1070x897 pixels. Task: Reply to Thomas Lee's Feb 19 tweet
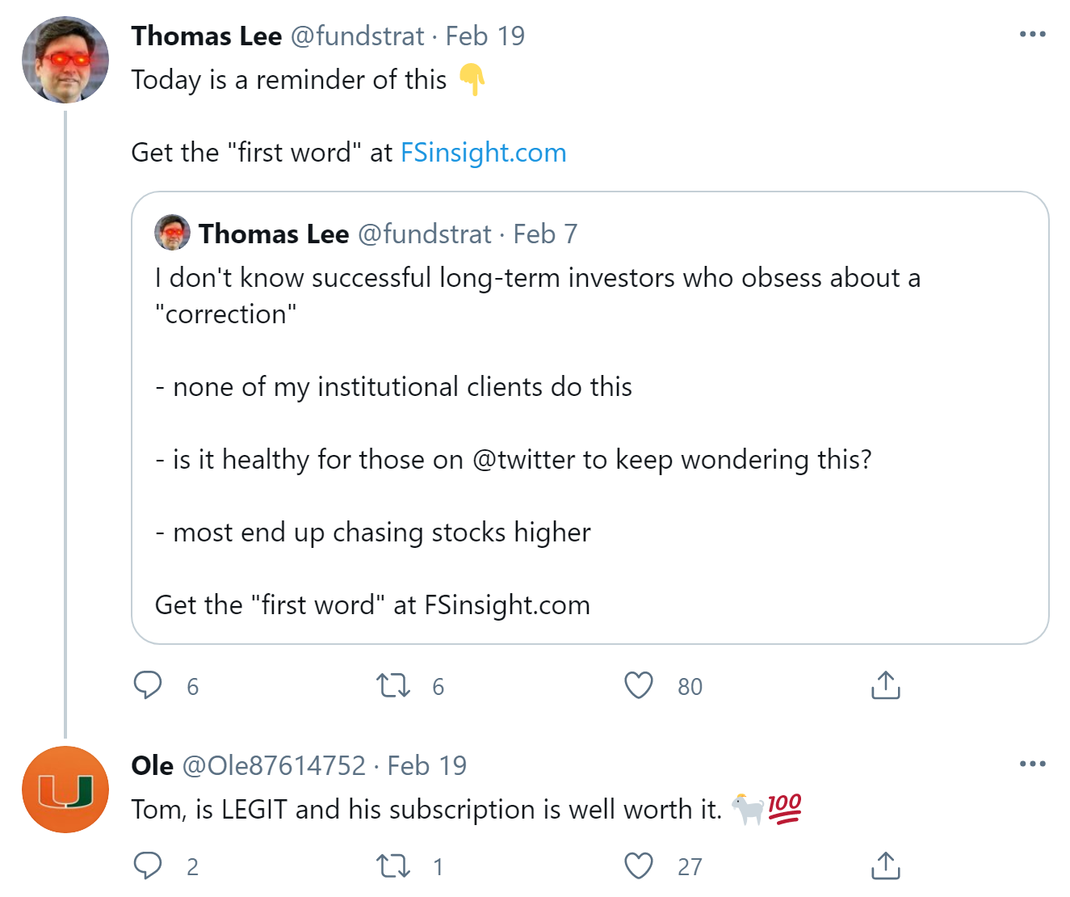tap(148, 685)
